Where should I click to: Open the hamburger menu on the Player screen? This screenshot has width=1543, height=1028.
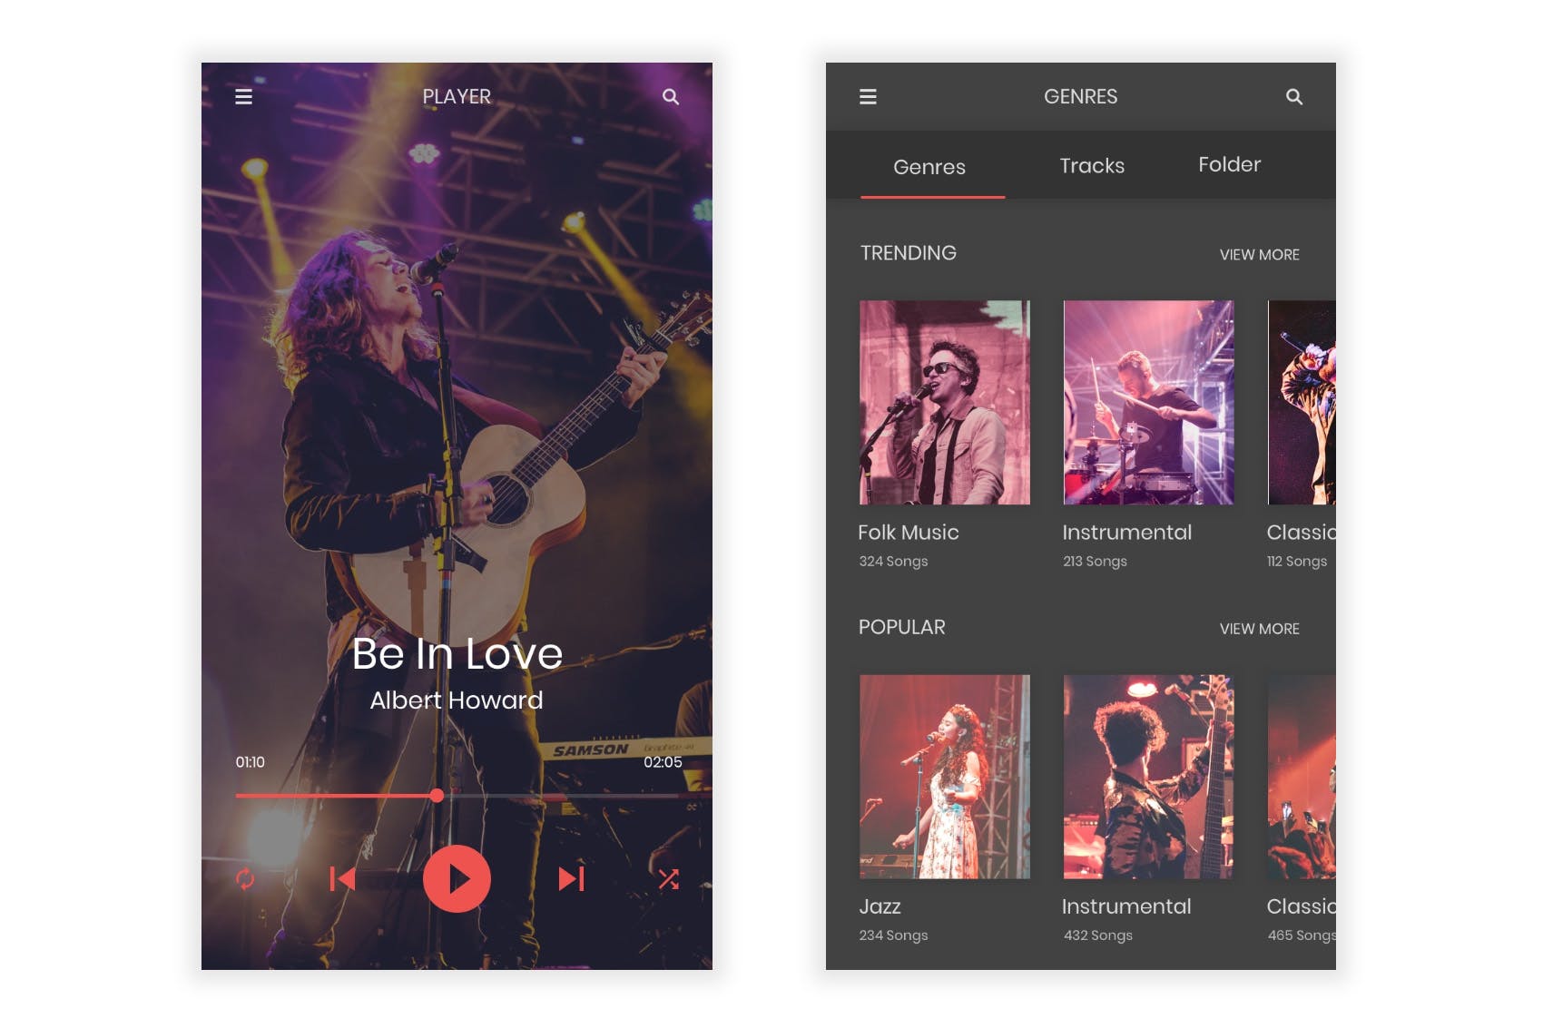(x=243, y=96)
